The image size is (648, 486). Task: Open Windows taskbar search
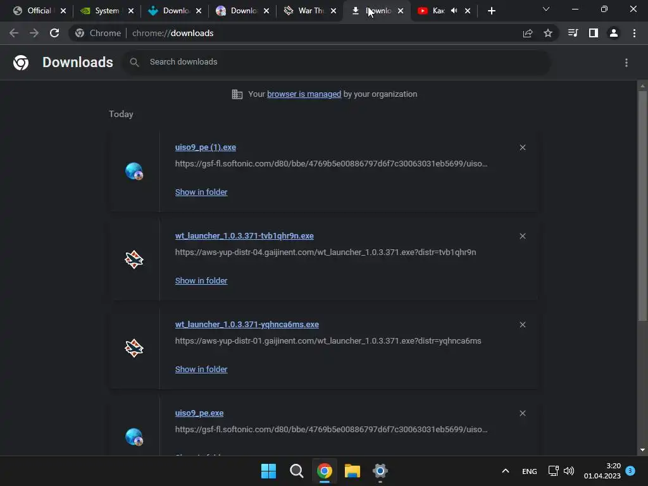coord(297,471)
